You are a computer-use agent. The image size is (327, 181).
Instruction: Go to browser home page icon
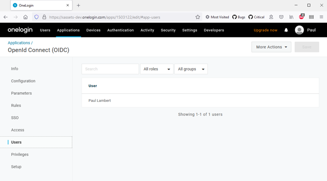click(x=26, y=17)
